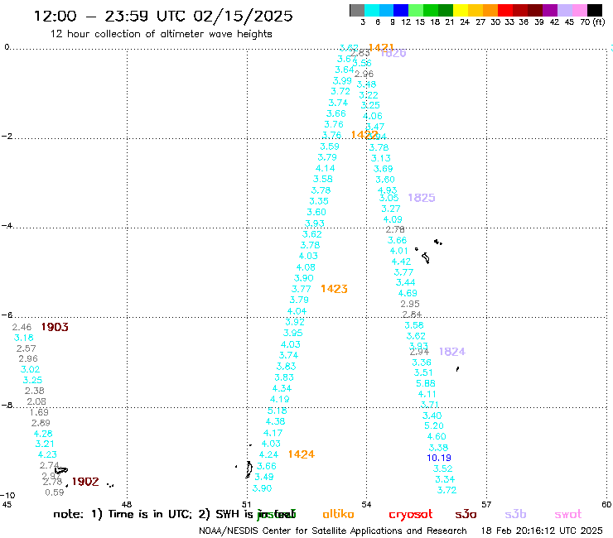Click the yellow swatch in the color legend
Viewport: 613px width, 538px height.
click(x=461, y=10)
